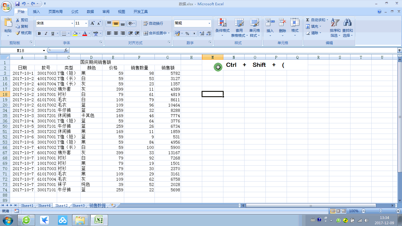Image resolution: width=402 pixels, height=226 pixels.
Task: Select column G header
Action: coord(168,57)
